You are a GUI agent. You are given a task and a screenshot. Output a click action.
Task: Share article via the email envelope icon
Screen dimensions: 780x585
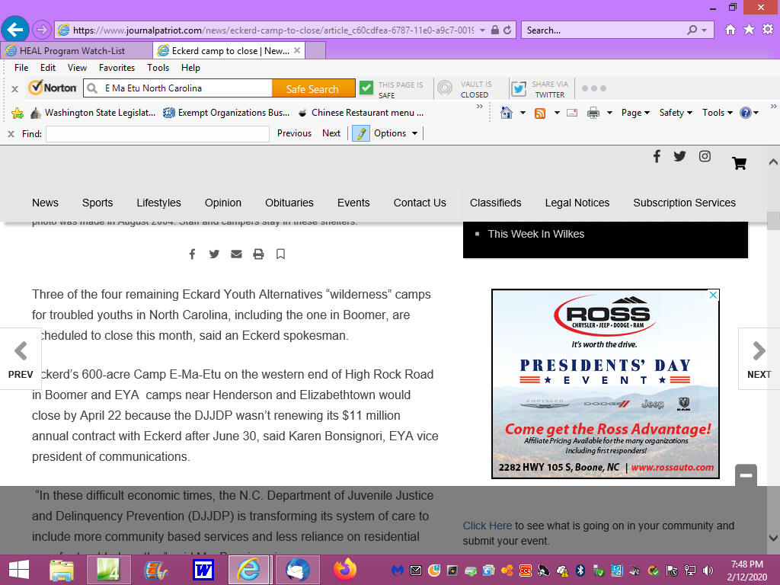236,254
